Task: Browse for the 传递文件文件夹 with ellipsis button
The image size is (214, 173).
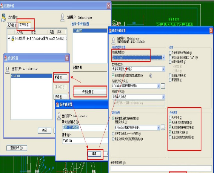Action: point(163,86)
